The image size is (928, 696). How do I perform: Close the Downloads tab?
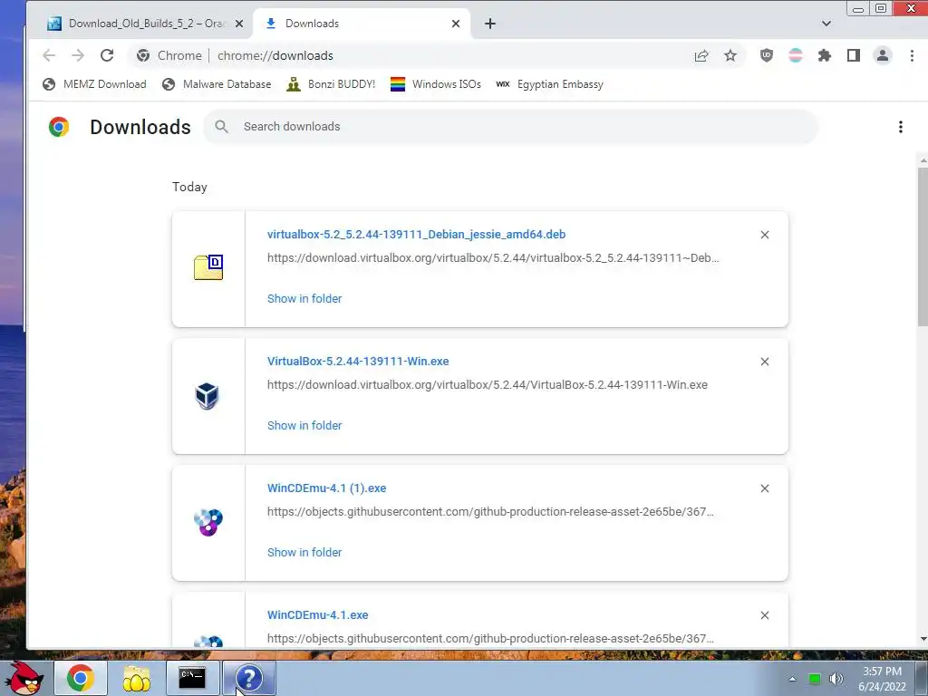click(x=456, y=24)
